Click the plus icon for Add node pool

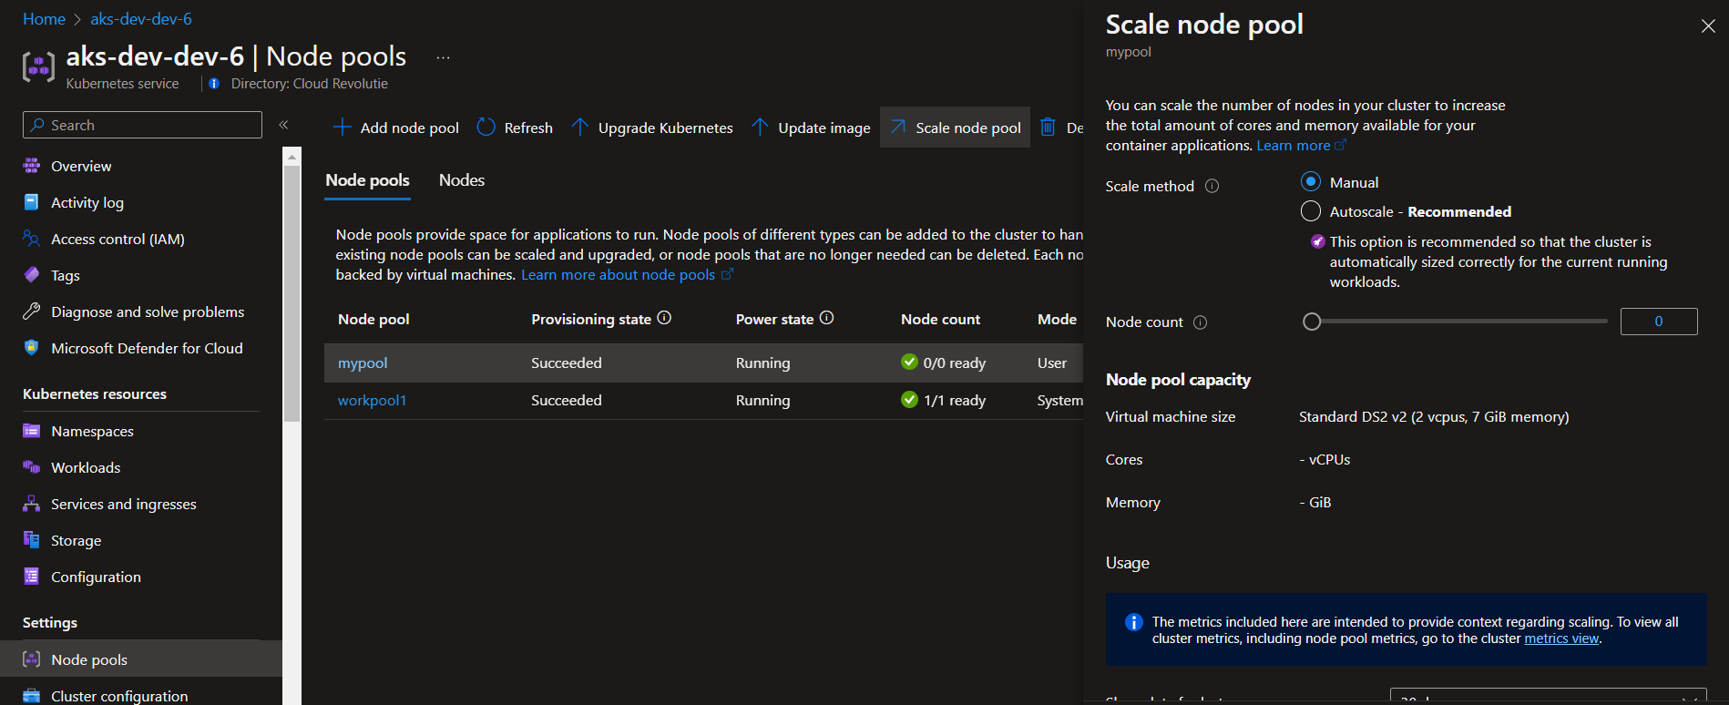pyautogui.click(x=343, y=128)
